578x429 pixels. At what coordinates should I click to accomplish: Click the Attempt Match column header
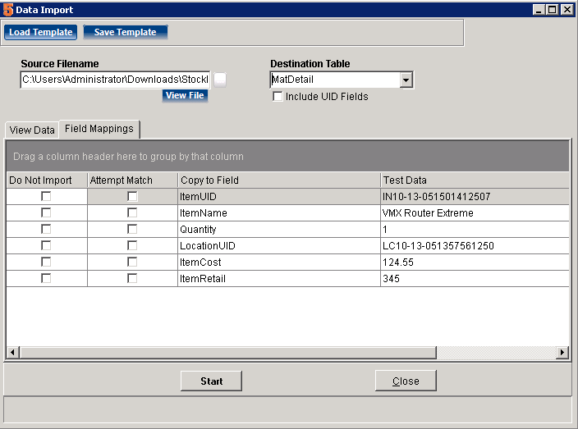pyautogui.click(x=132, y=180)
